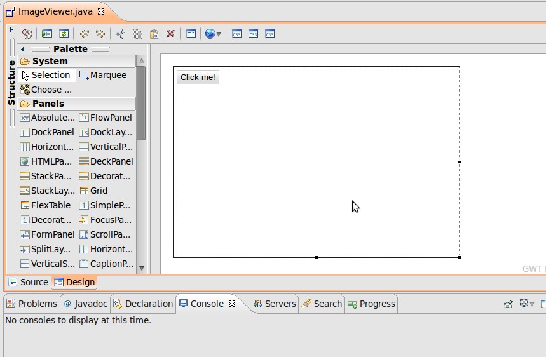Click the Refresh toolbar icon with green arrows
The width and height of the screenshot is (546, 357).
[64, 34]
